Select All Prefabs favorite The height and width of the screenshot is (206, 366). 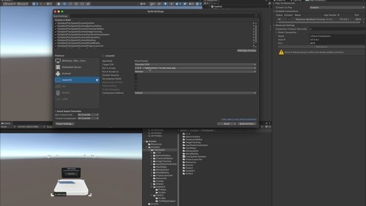point(155,136)
